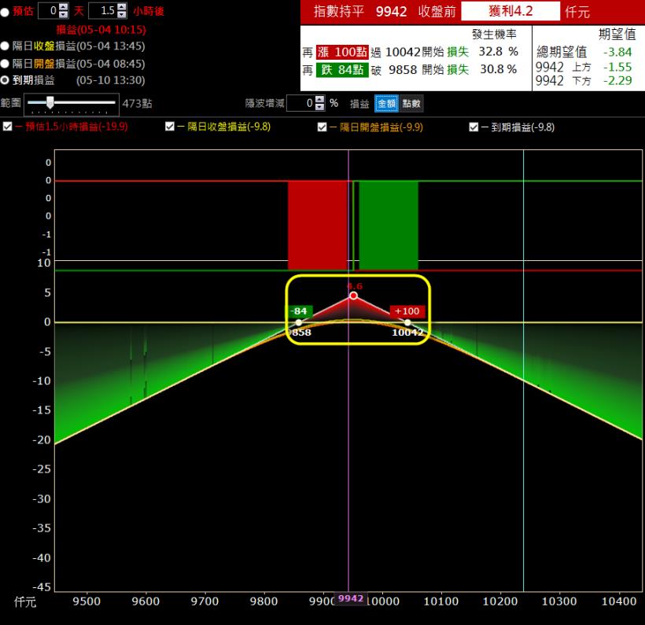Switch profit display to 金額
Image resolution: width=645 pixels, height=625 pixels.
click(386, 103)
